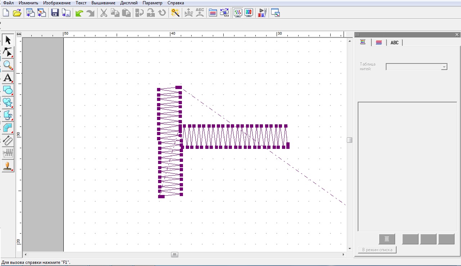Undo the last action with the green arrow
Image resolution: width=461 pixels, height=266 pixels.
(x=79, y=13)
